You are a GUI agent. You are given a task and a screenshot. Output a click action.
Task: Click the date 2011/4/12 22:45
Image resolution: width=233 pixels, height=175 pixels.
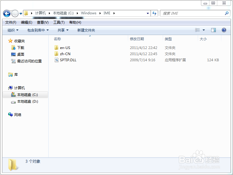coord(143,54)
